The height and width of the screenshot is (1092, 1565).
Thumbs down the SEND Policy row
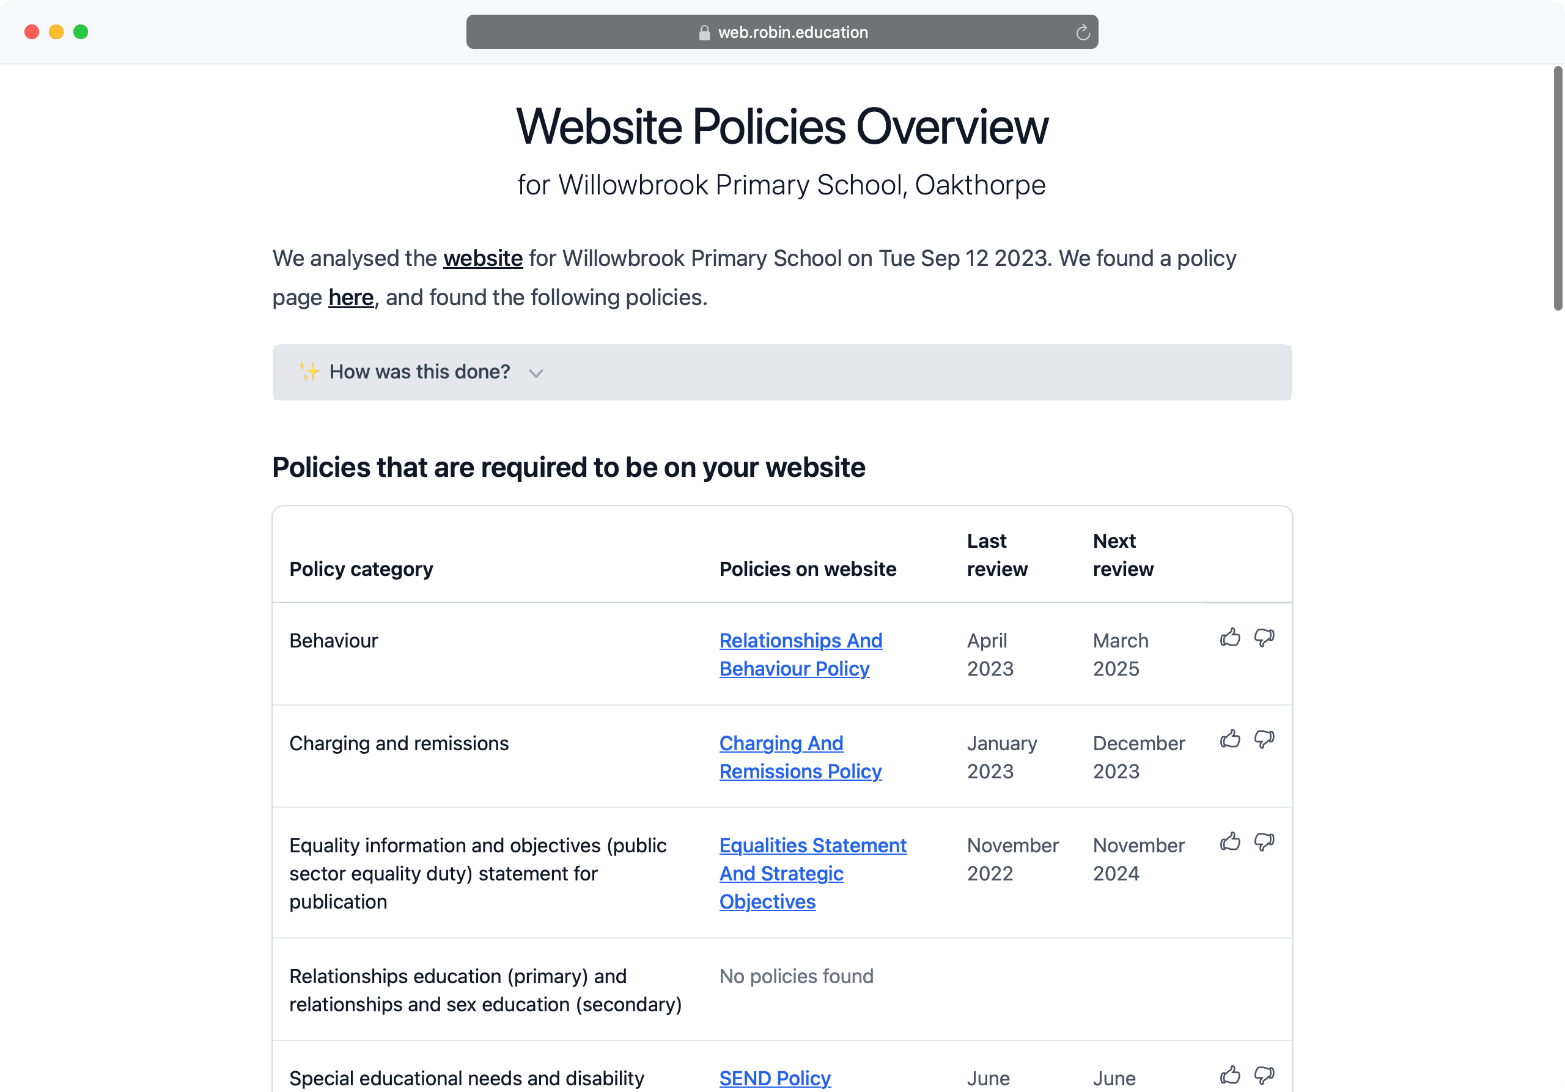click(1264, 1075)
